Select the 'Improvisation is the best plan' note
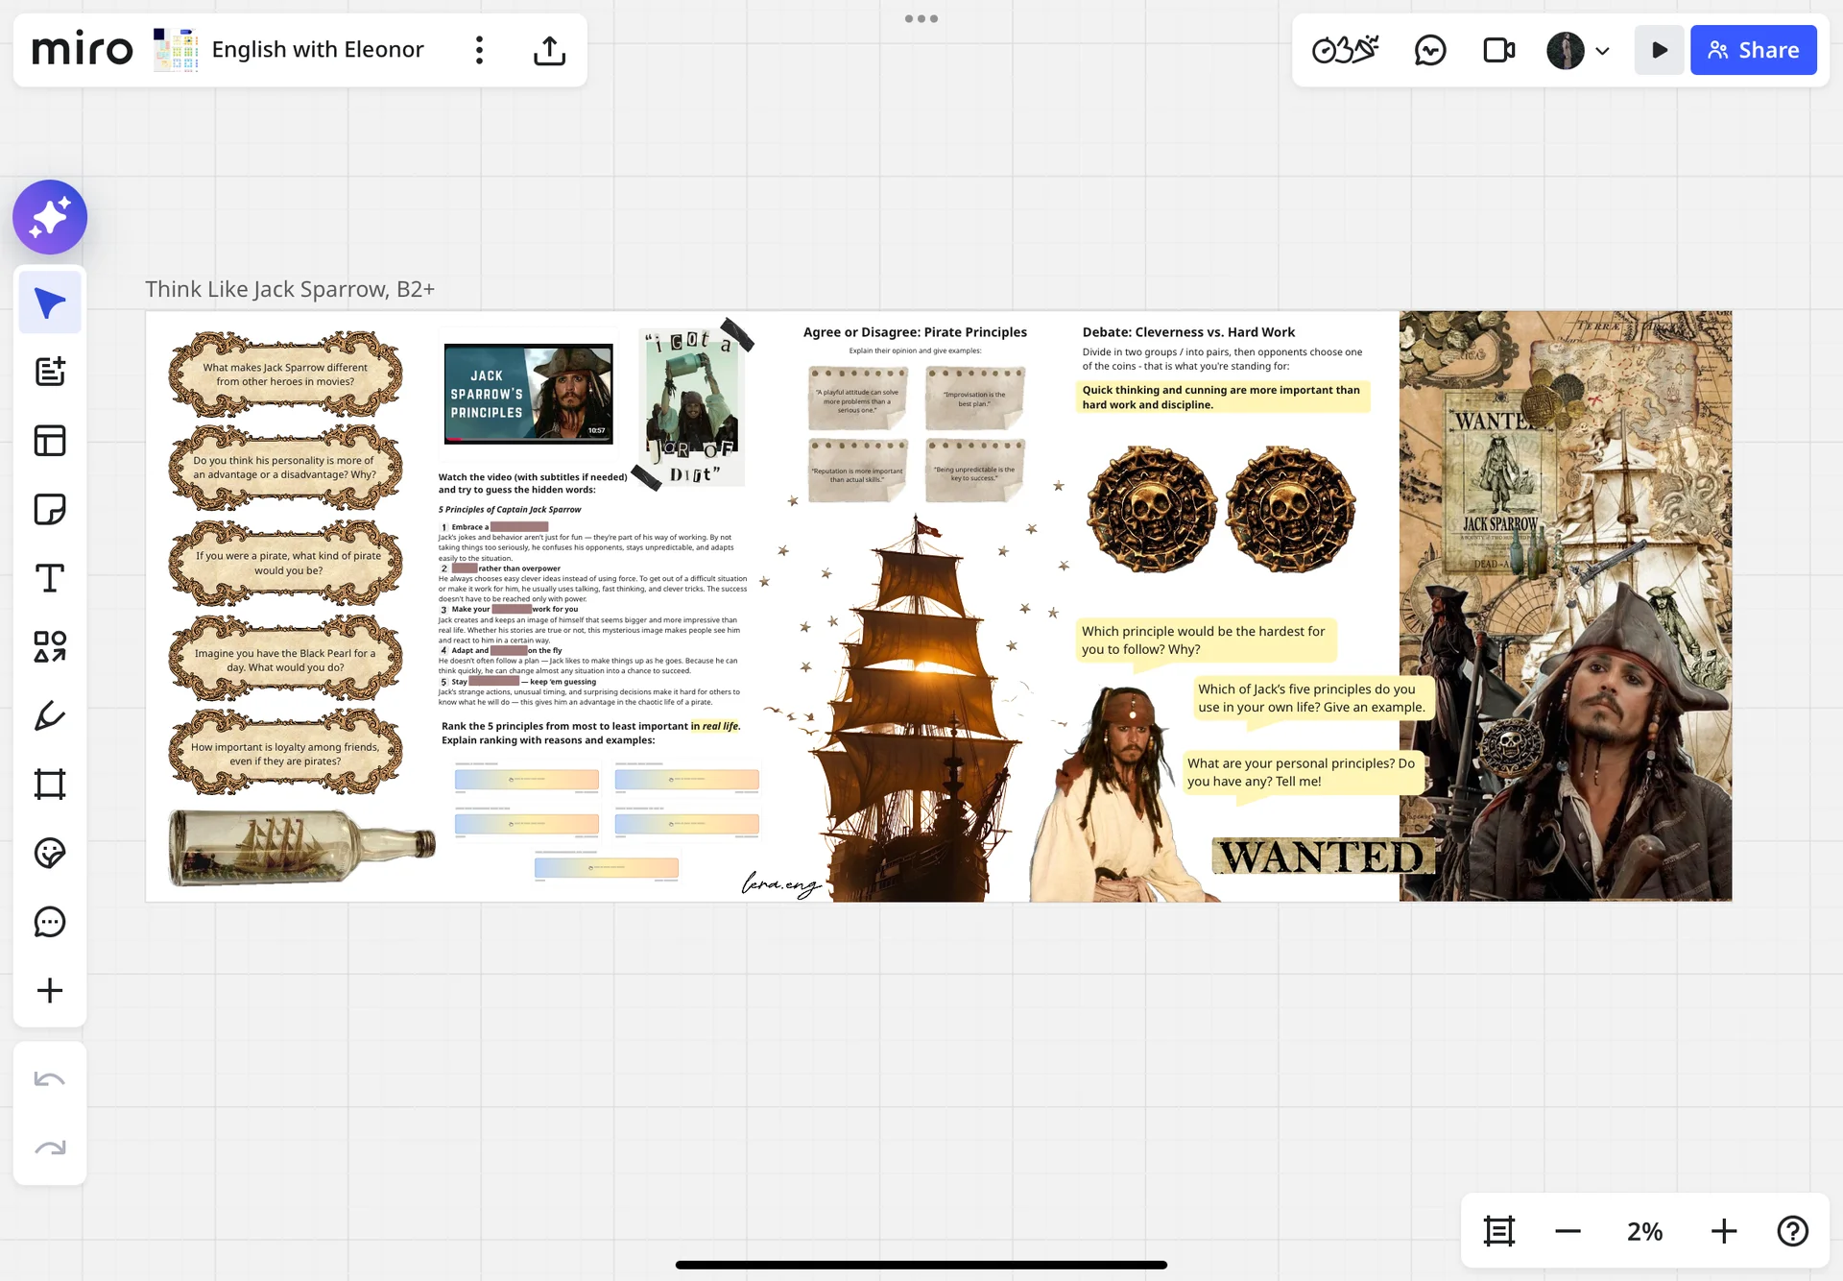1843x1281 pixels. (974, 399)
